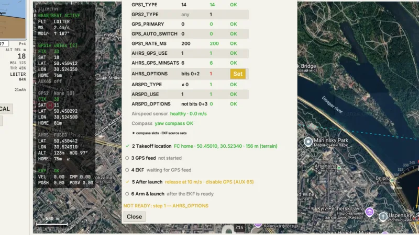Screen dimensions: 419x235
Task: Click the 'yaw compass OK' status text
Action: 174,123
